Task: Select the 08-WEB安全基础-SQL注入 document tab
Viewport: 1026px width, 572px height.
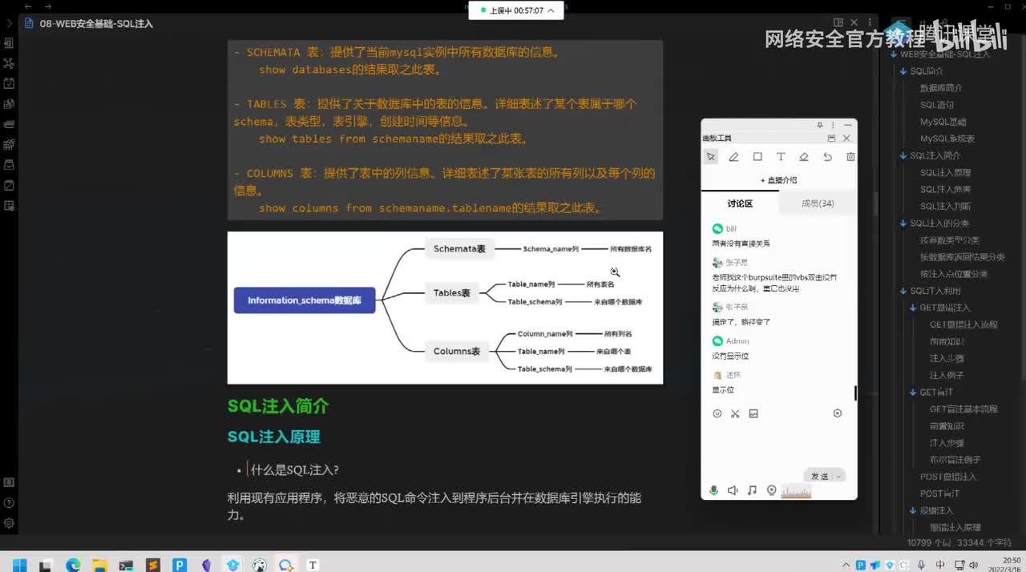Action: (88, 23)
